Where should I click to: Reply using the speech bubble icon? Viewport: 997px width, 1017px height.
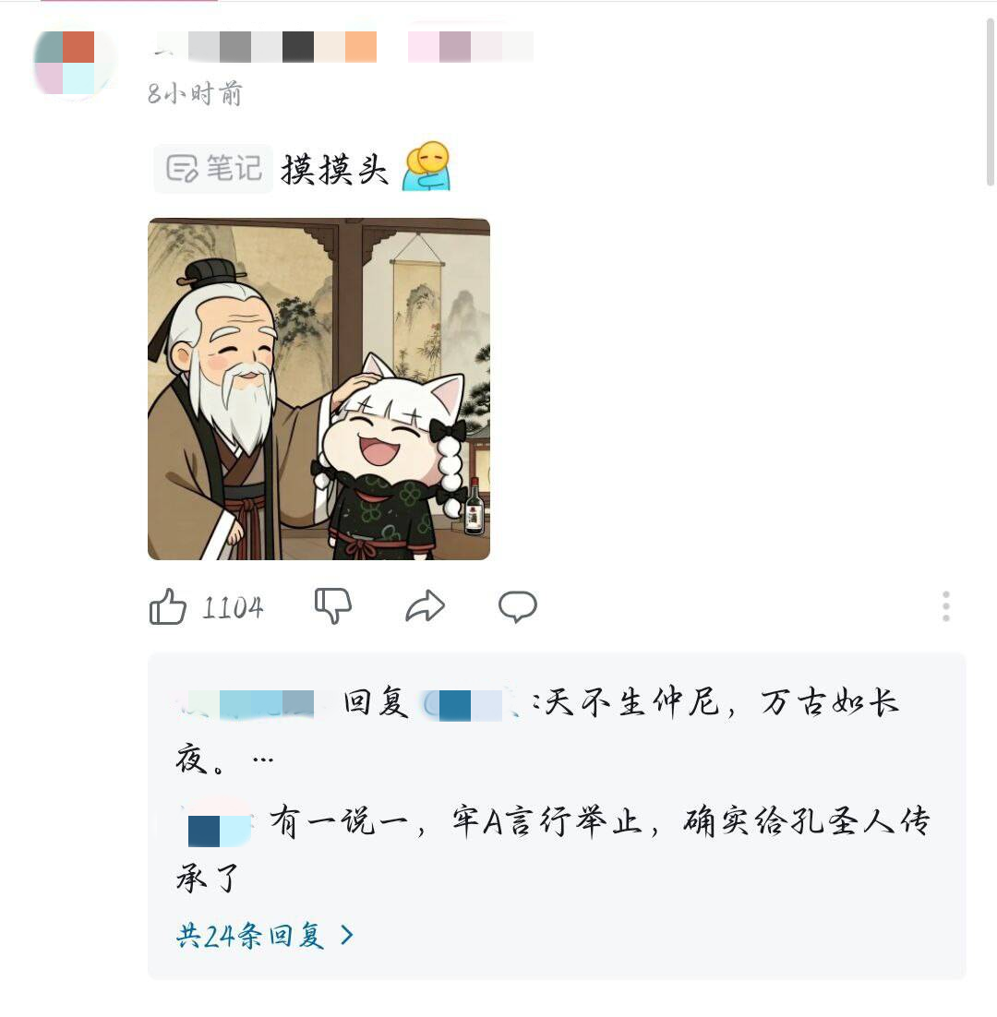pyautogui.click(x=518, y=606)
